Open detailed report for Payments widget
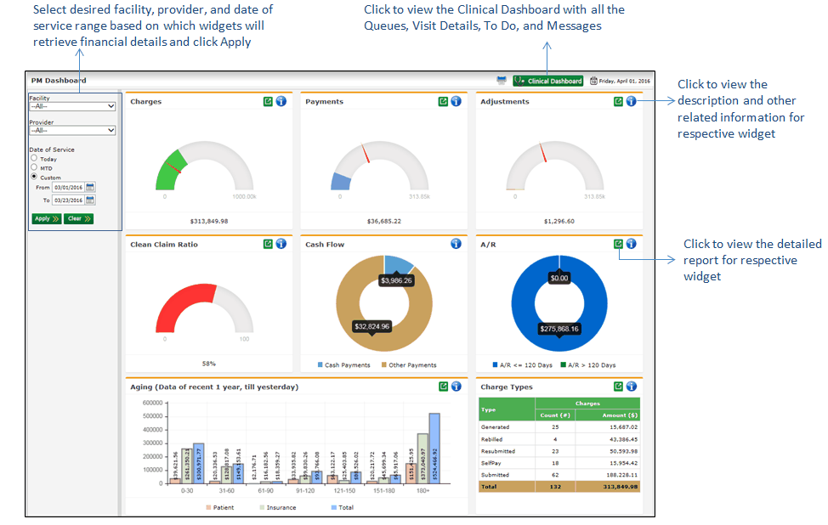 click(443, 101)
